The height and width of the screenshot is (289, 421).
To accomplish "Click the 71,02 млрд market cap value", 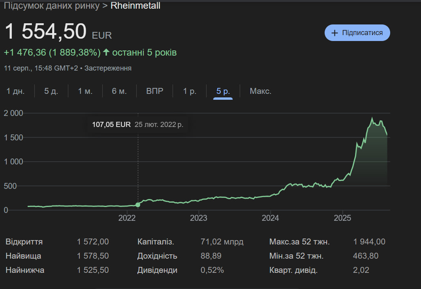I will point(222,242).
